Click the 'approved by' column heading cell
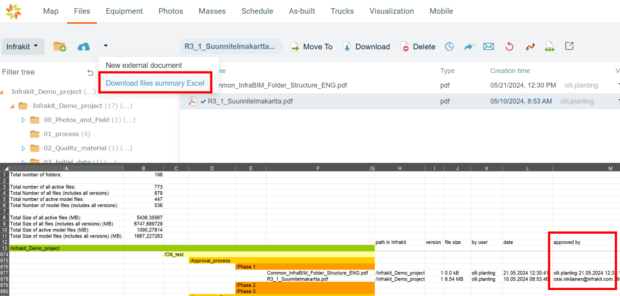The width and height of the screenshot is (620, 296). [567, 242]
